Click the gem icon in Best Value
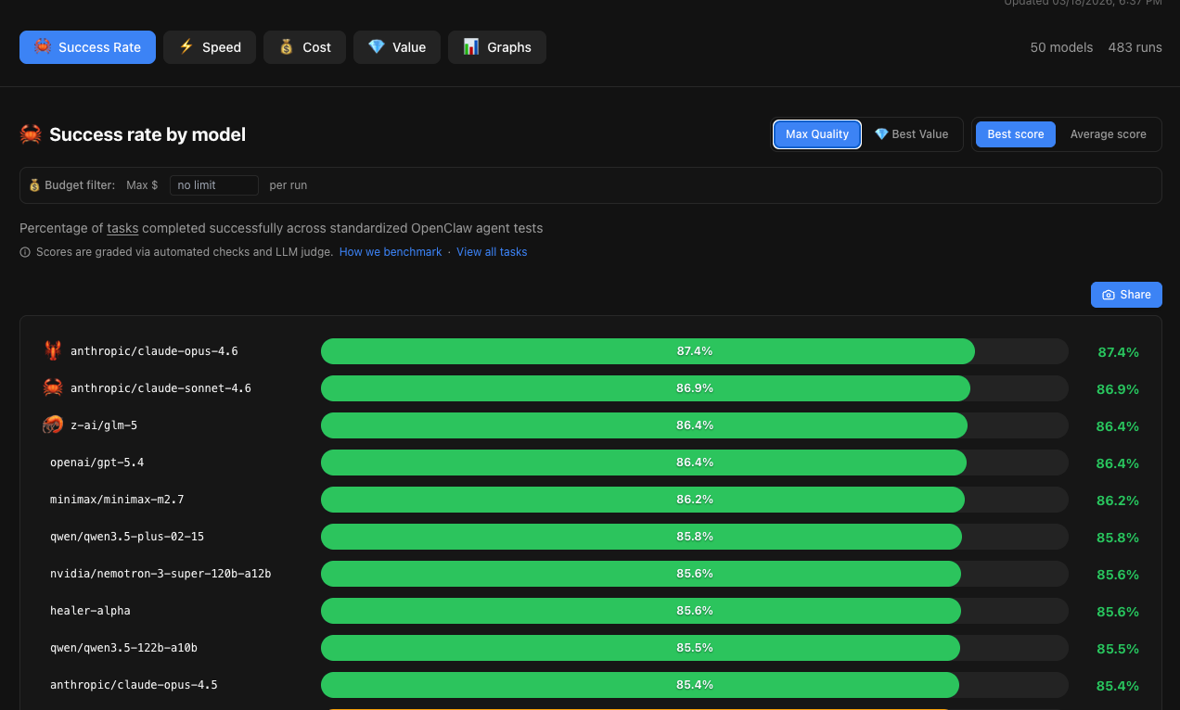The image size is (1180, 710). click(x=881, y=134)
